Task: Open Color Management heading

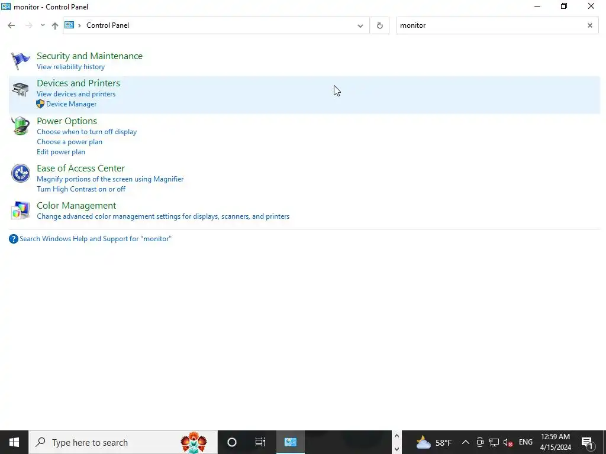Action: coord(76,205)
